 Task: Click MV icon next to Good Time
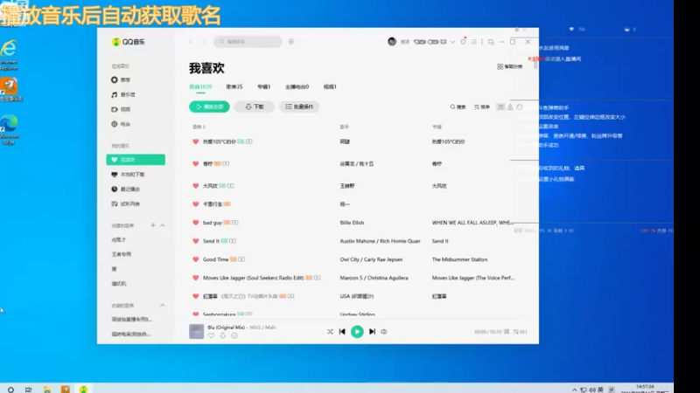pos(241,259)
